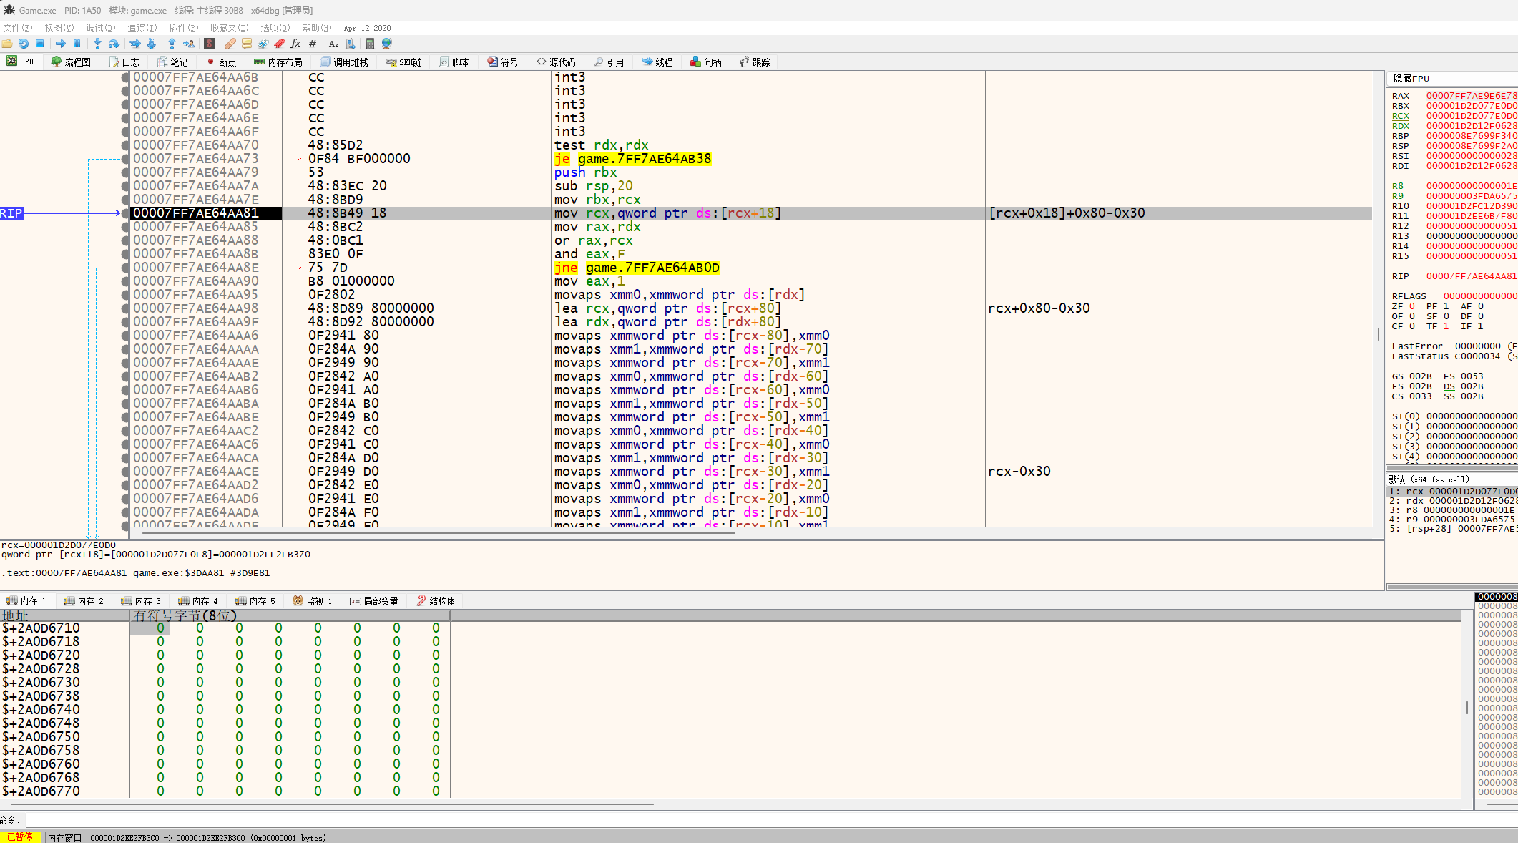This screenshot has height=843, width=1518.
Task: Open the x64 fastcall calling convention dropdown
Action: (1431, 479)
